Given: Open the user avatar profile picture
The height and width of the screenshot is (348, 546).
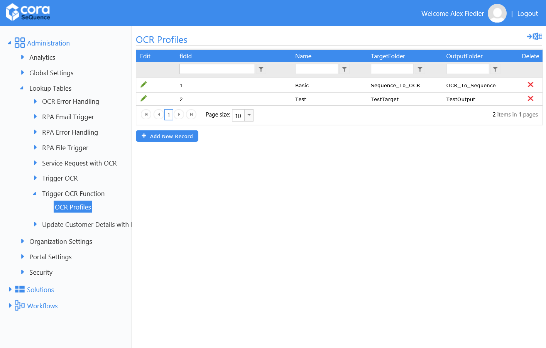Looking at the screenshot, I should 497,14.
